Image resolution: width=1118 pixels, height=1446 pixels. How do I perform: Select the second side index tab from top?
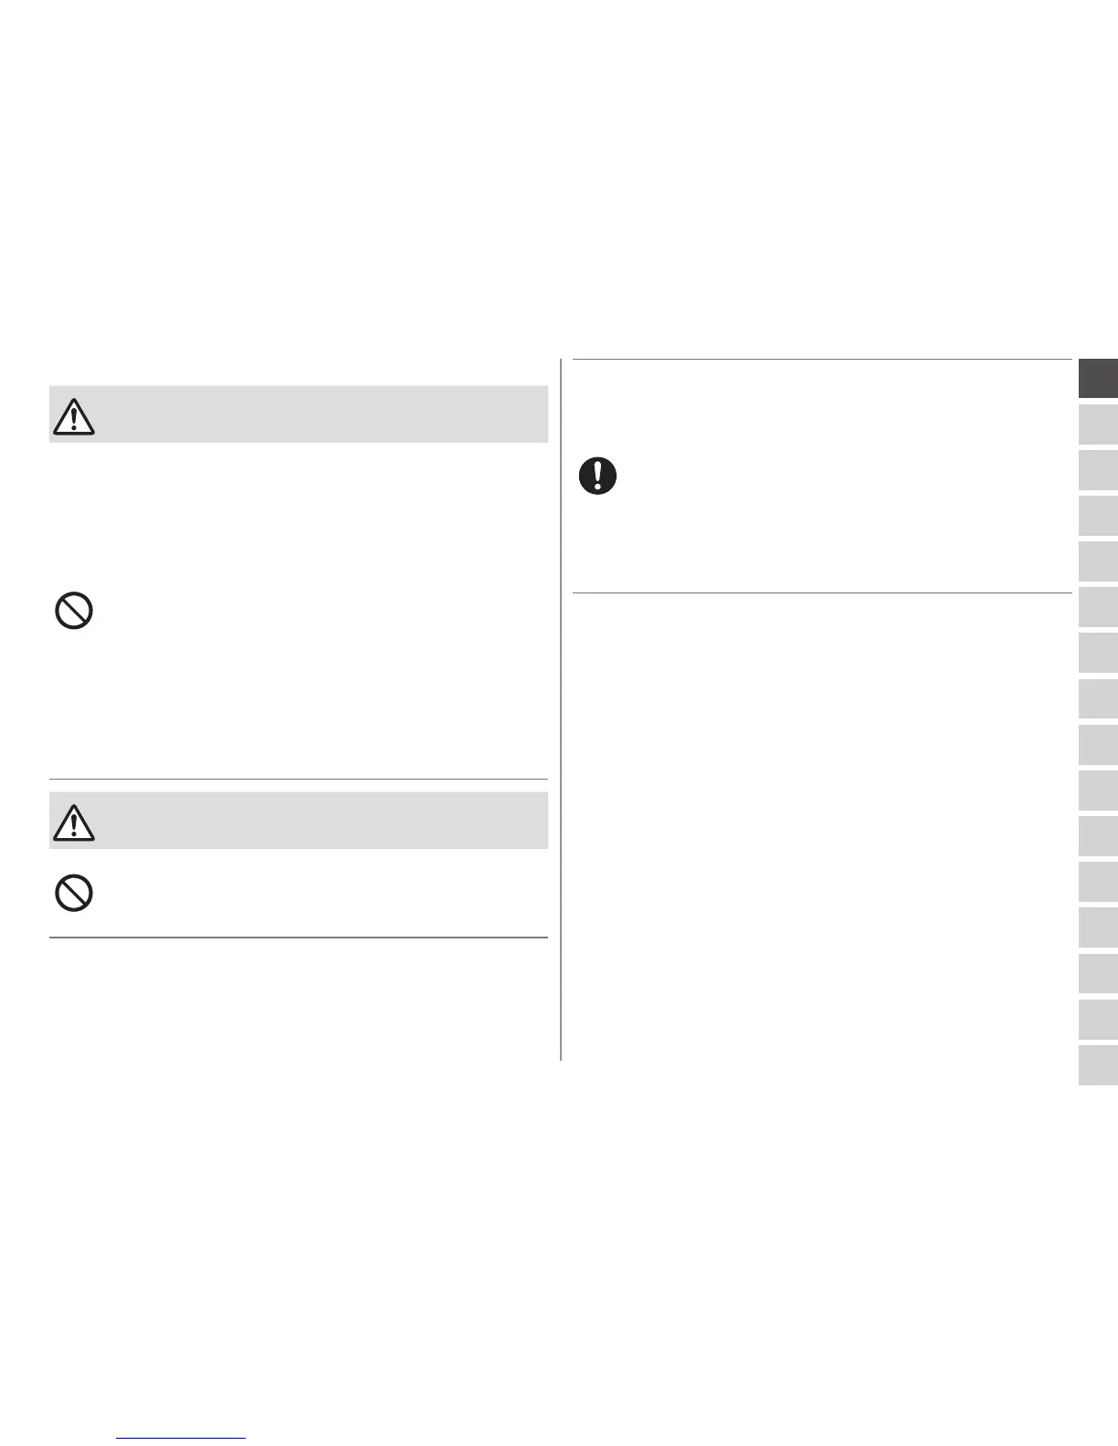point(1098,424)
